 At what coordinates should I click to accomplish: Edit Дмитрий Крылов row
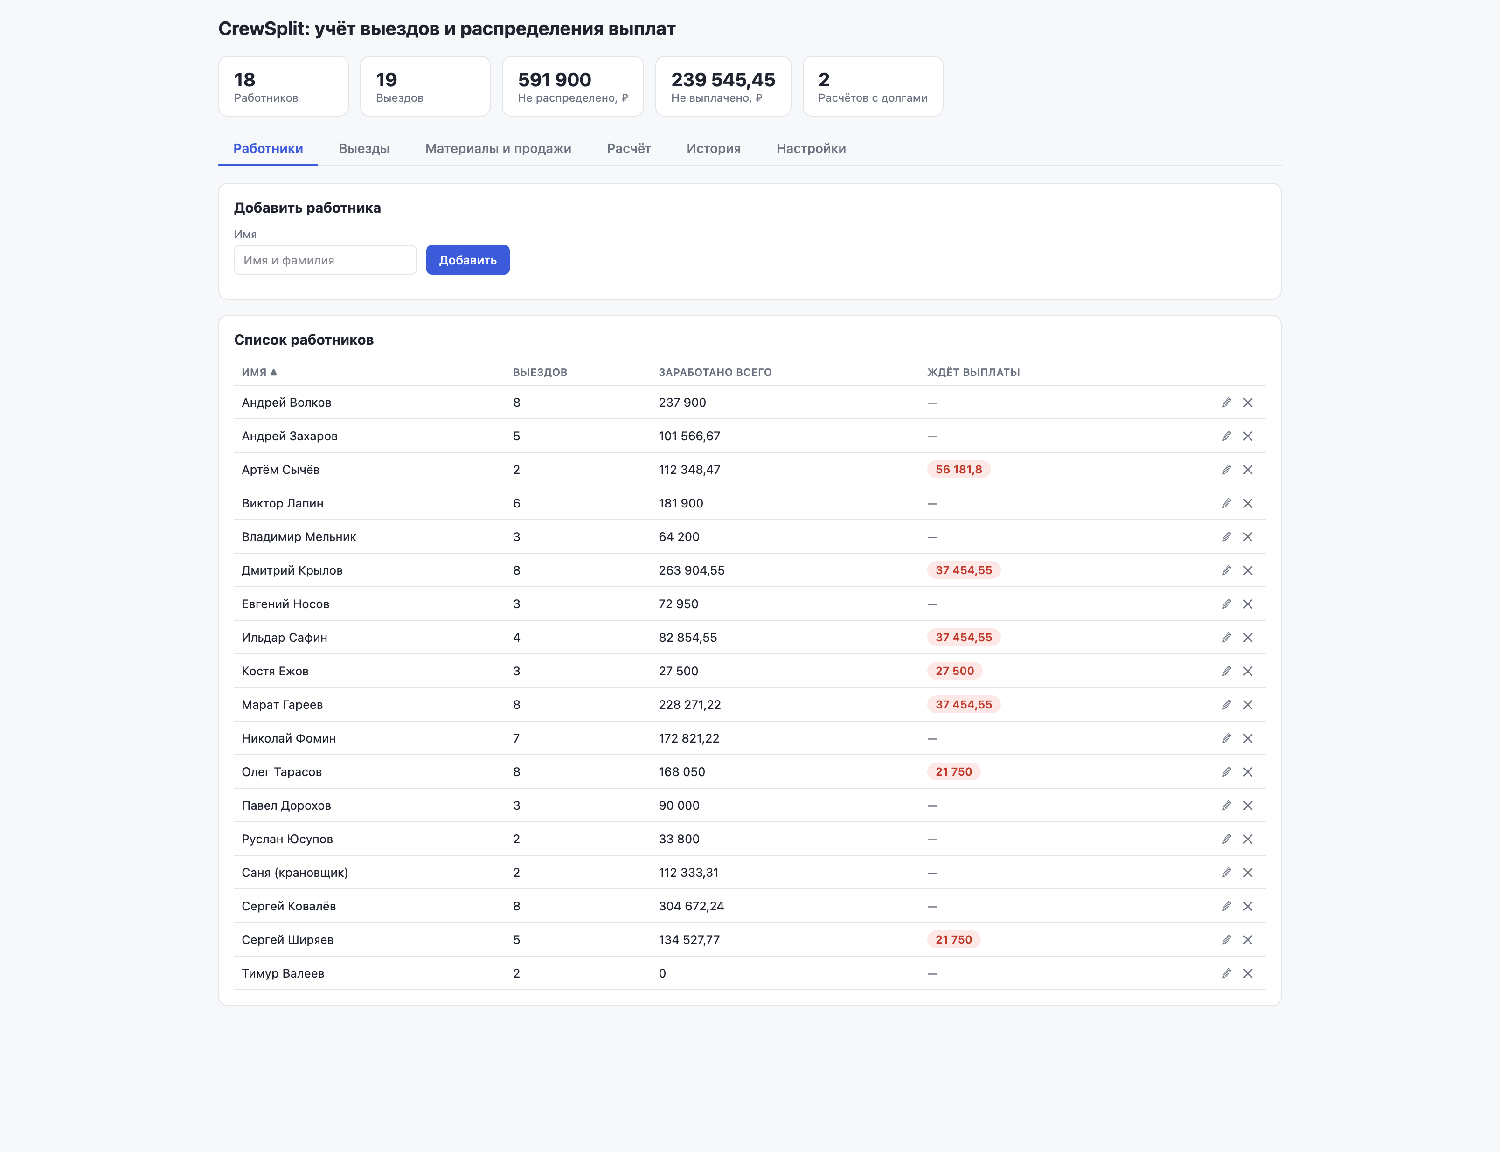click(1227, 570)
